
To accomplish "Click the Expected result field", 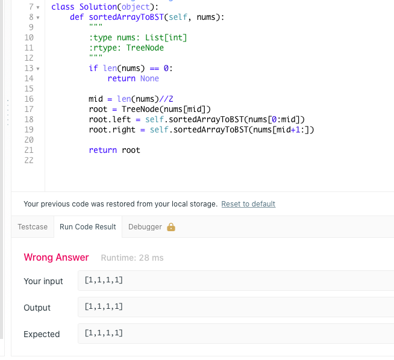I will (x=236, y=334).
